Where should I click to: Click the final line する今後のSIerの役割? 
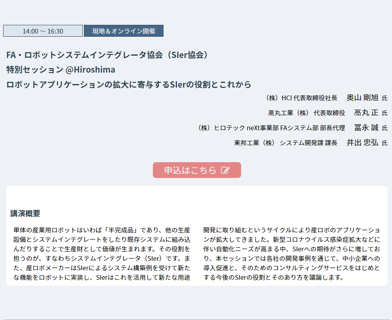coord(274,277)
